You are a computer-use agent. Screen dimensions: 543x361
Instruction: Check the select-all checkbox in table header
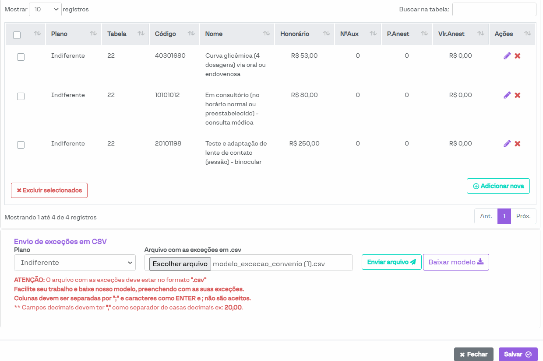(17, 35)
